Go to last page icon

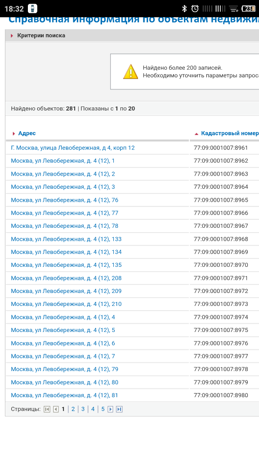point(119,409)
